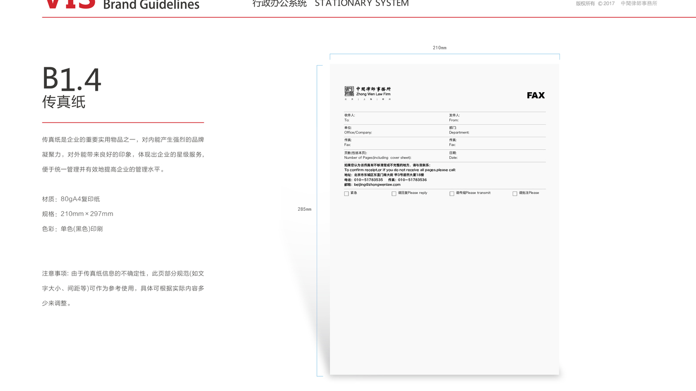The image size is (696, 391).
Task: Click the 版权所有 © 2017 copyright text
Action: [x=595, y=4]
